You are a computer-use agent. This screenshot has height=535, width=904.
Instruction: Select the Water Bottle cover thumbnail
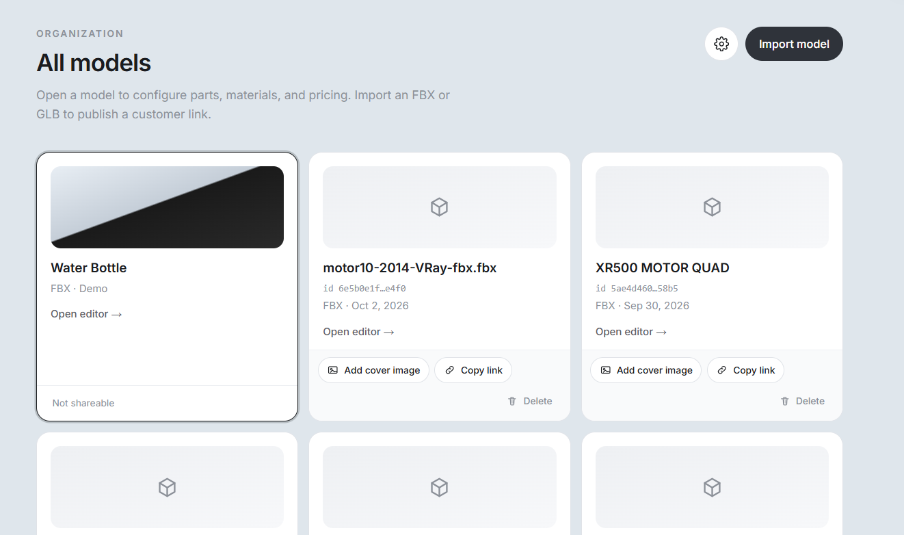[x=167, y=207]
